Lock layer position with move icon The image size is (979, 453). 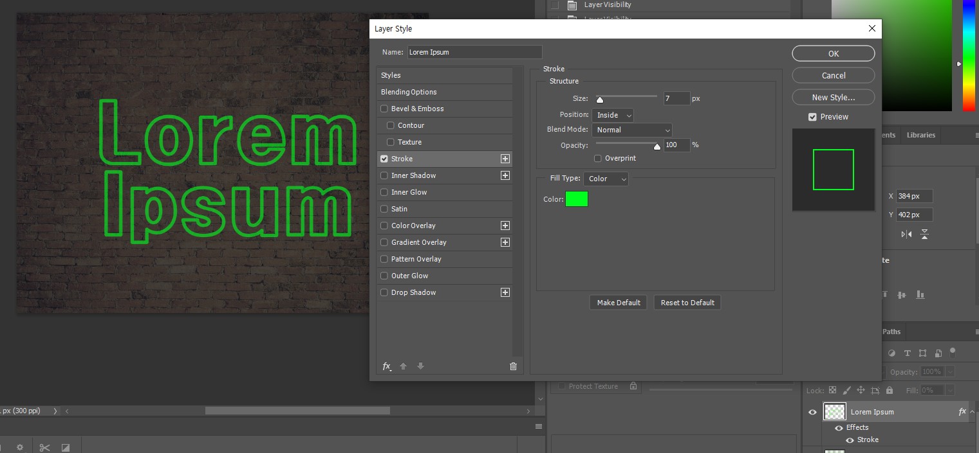861,390
